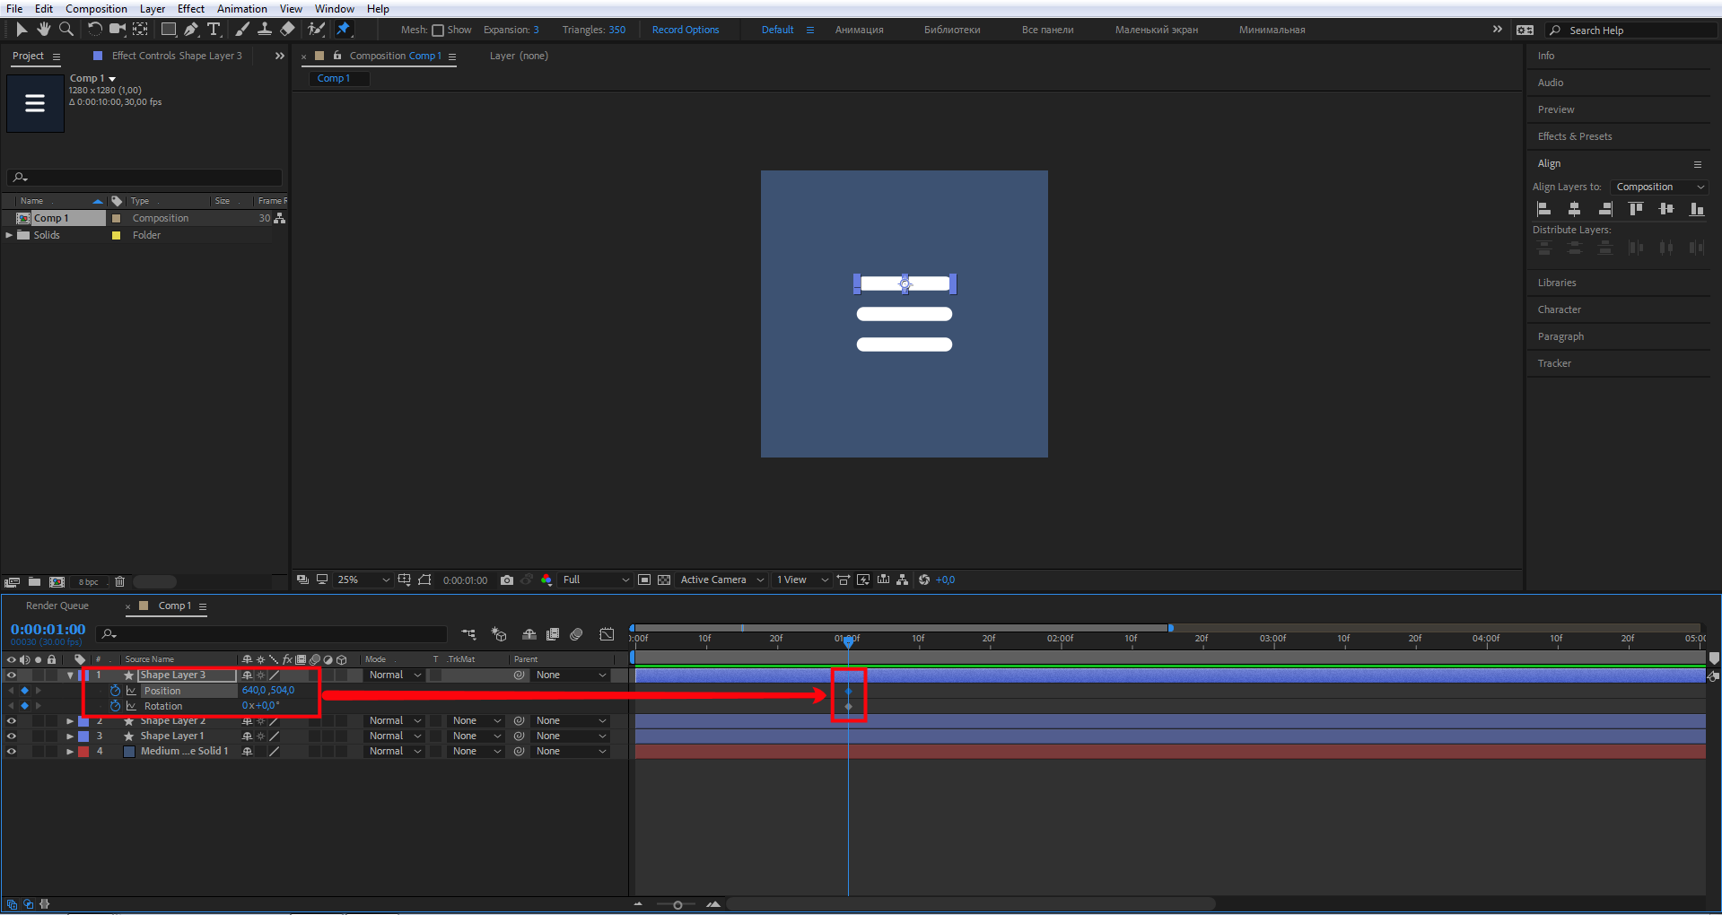
Task: Click Record Options button
Action: coord(686,30)
